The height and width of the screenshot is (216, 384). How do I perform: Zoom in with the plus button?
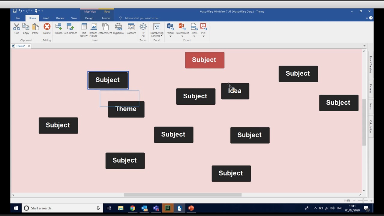(371, 200)
